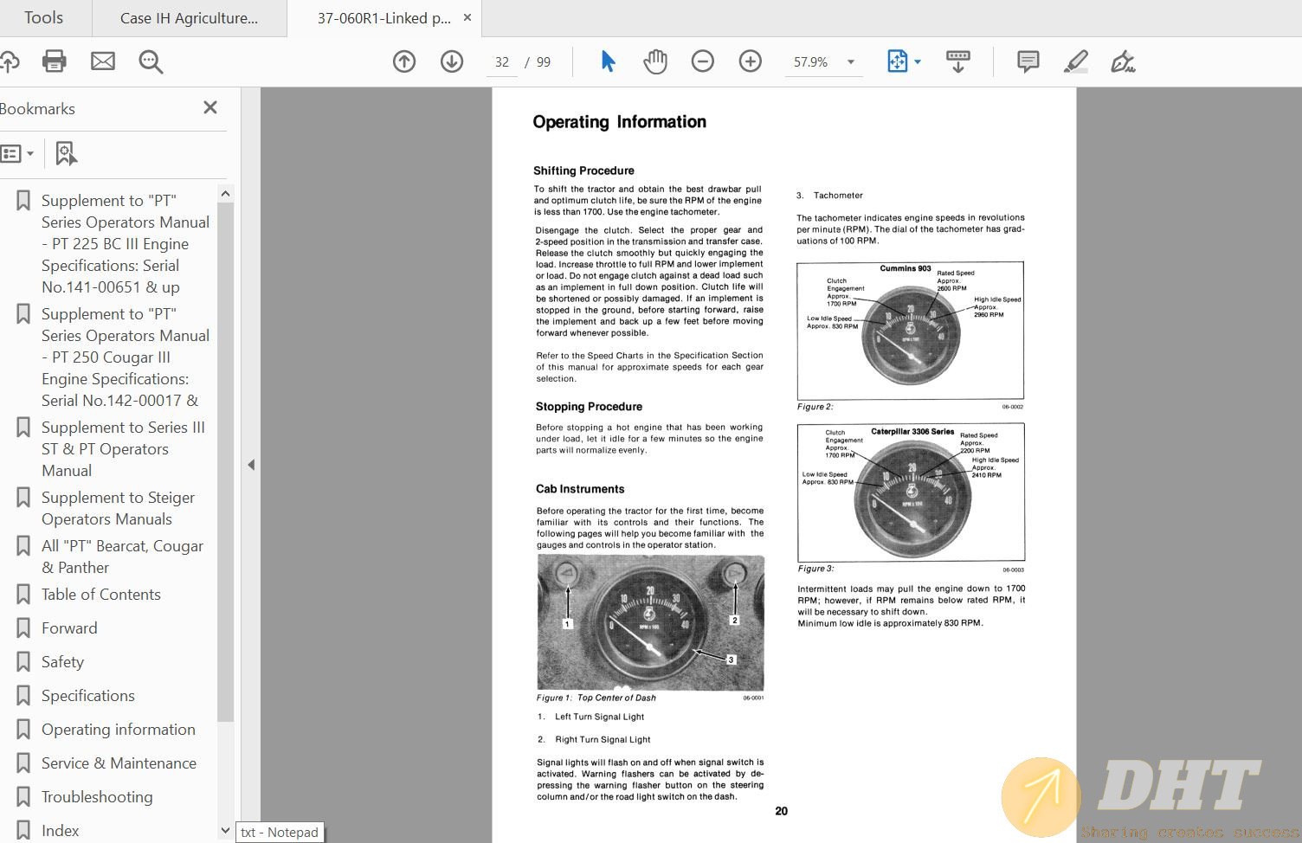Open bookmarks options list icon
The height and width of the screenshot is (843, 1302).
tap(17, 154)
